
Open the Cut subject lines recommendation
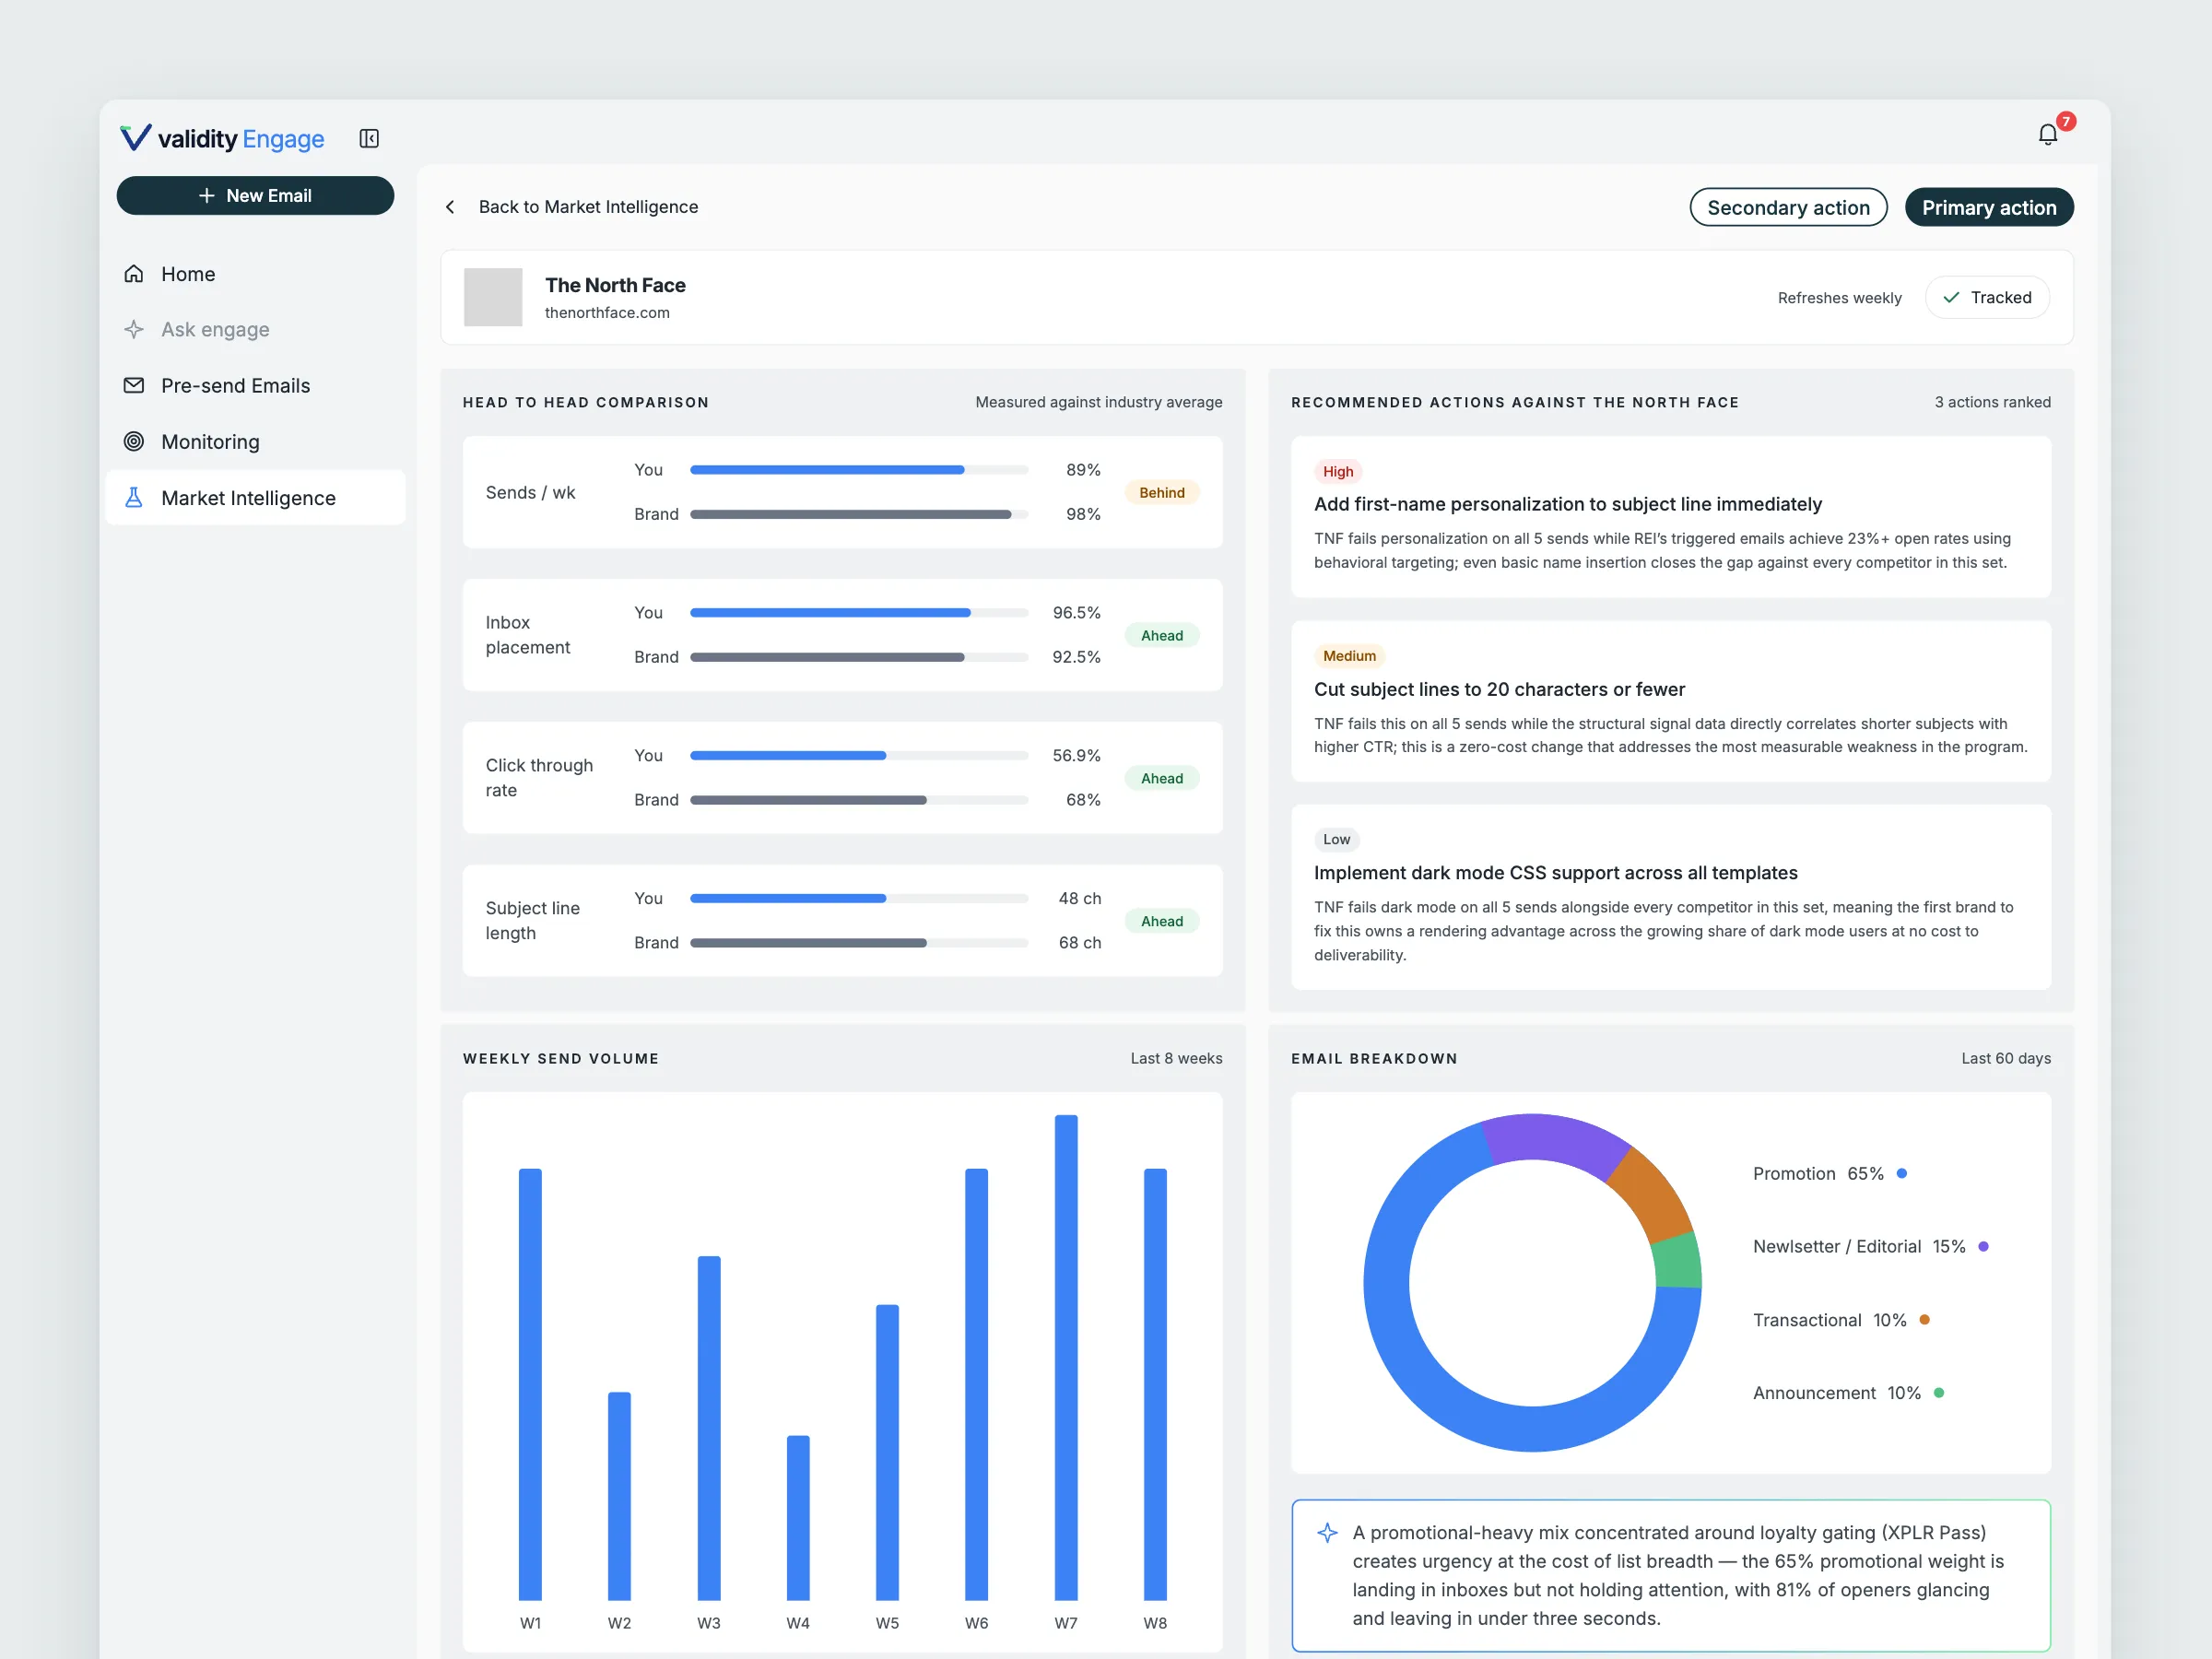pos(1670,701)
